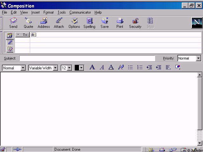Show the message options tab with checklist
Viewport: 203px width, 152px height.
pyautogui.click(x=10, y=49)
